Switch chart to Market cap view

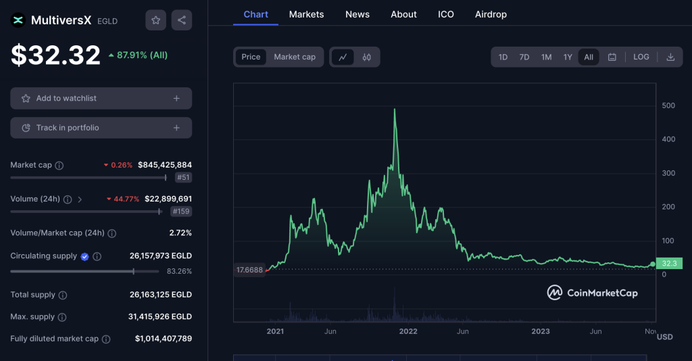point(295,57)
